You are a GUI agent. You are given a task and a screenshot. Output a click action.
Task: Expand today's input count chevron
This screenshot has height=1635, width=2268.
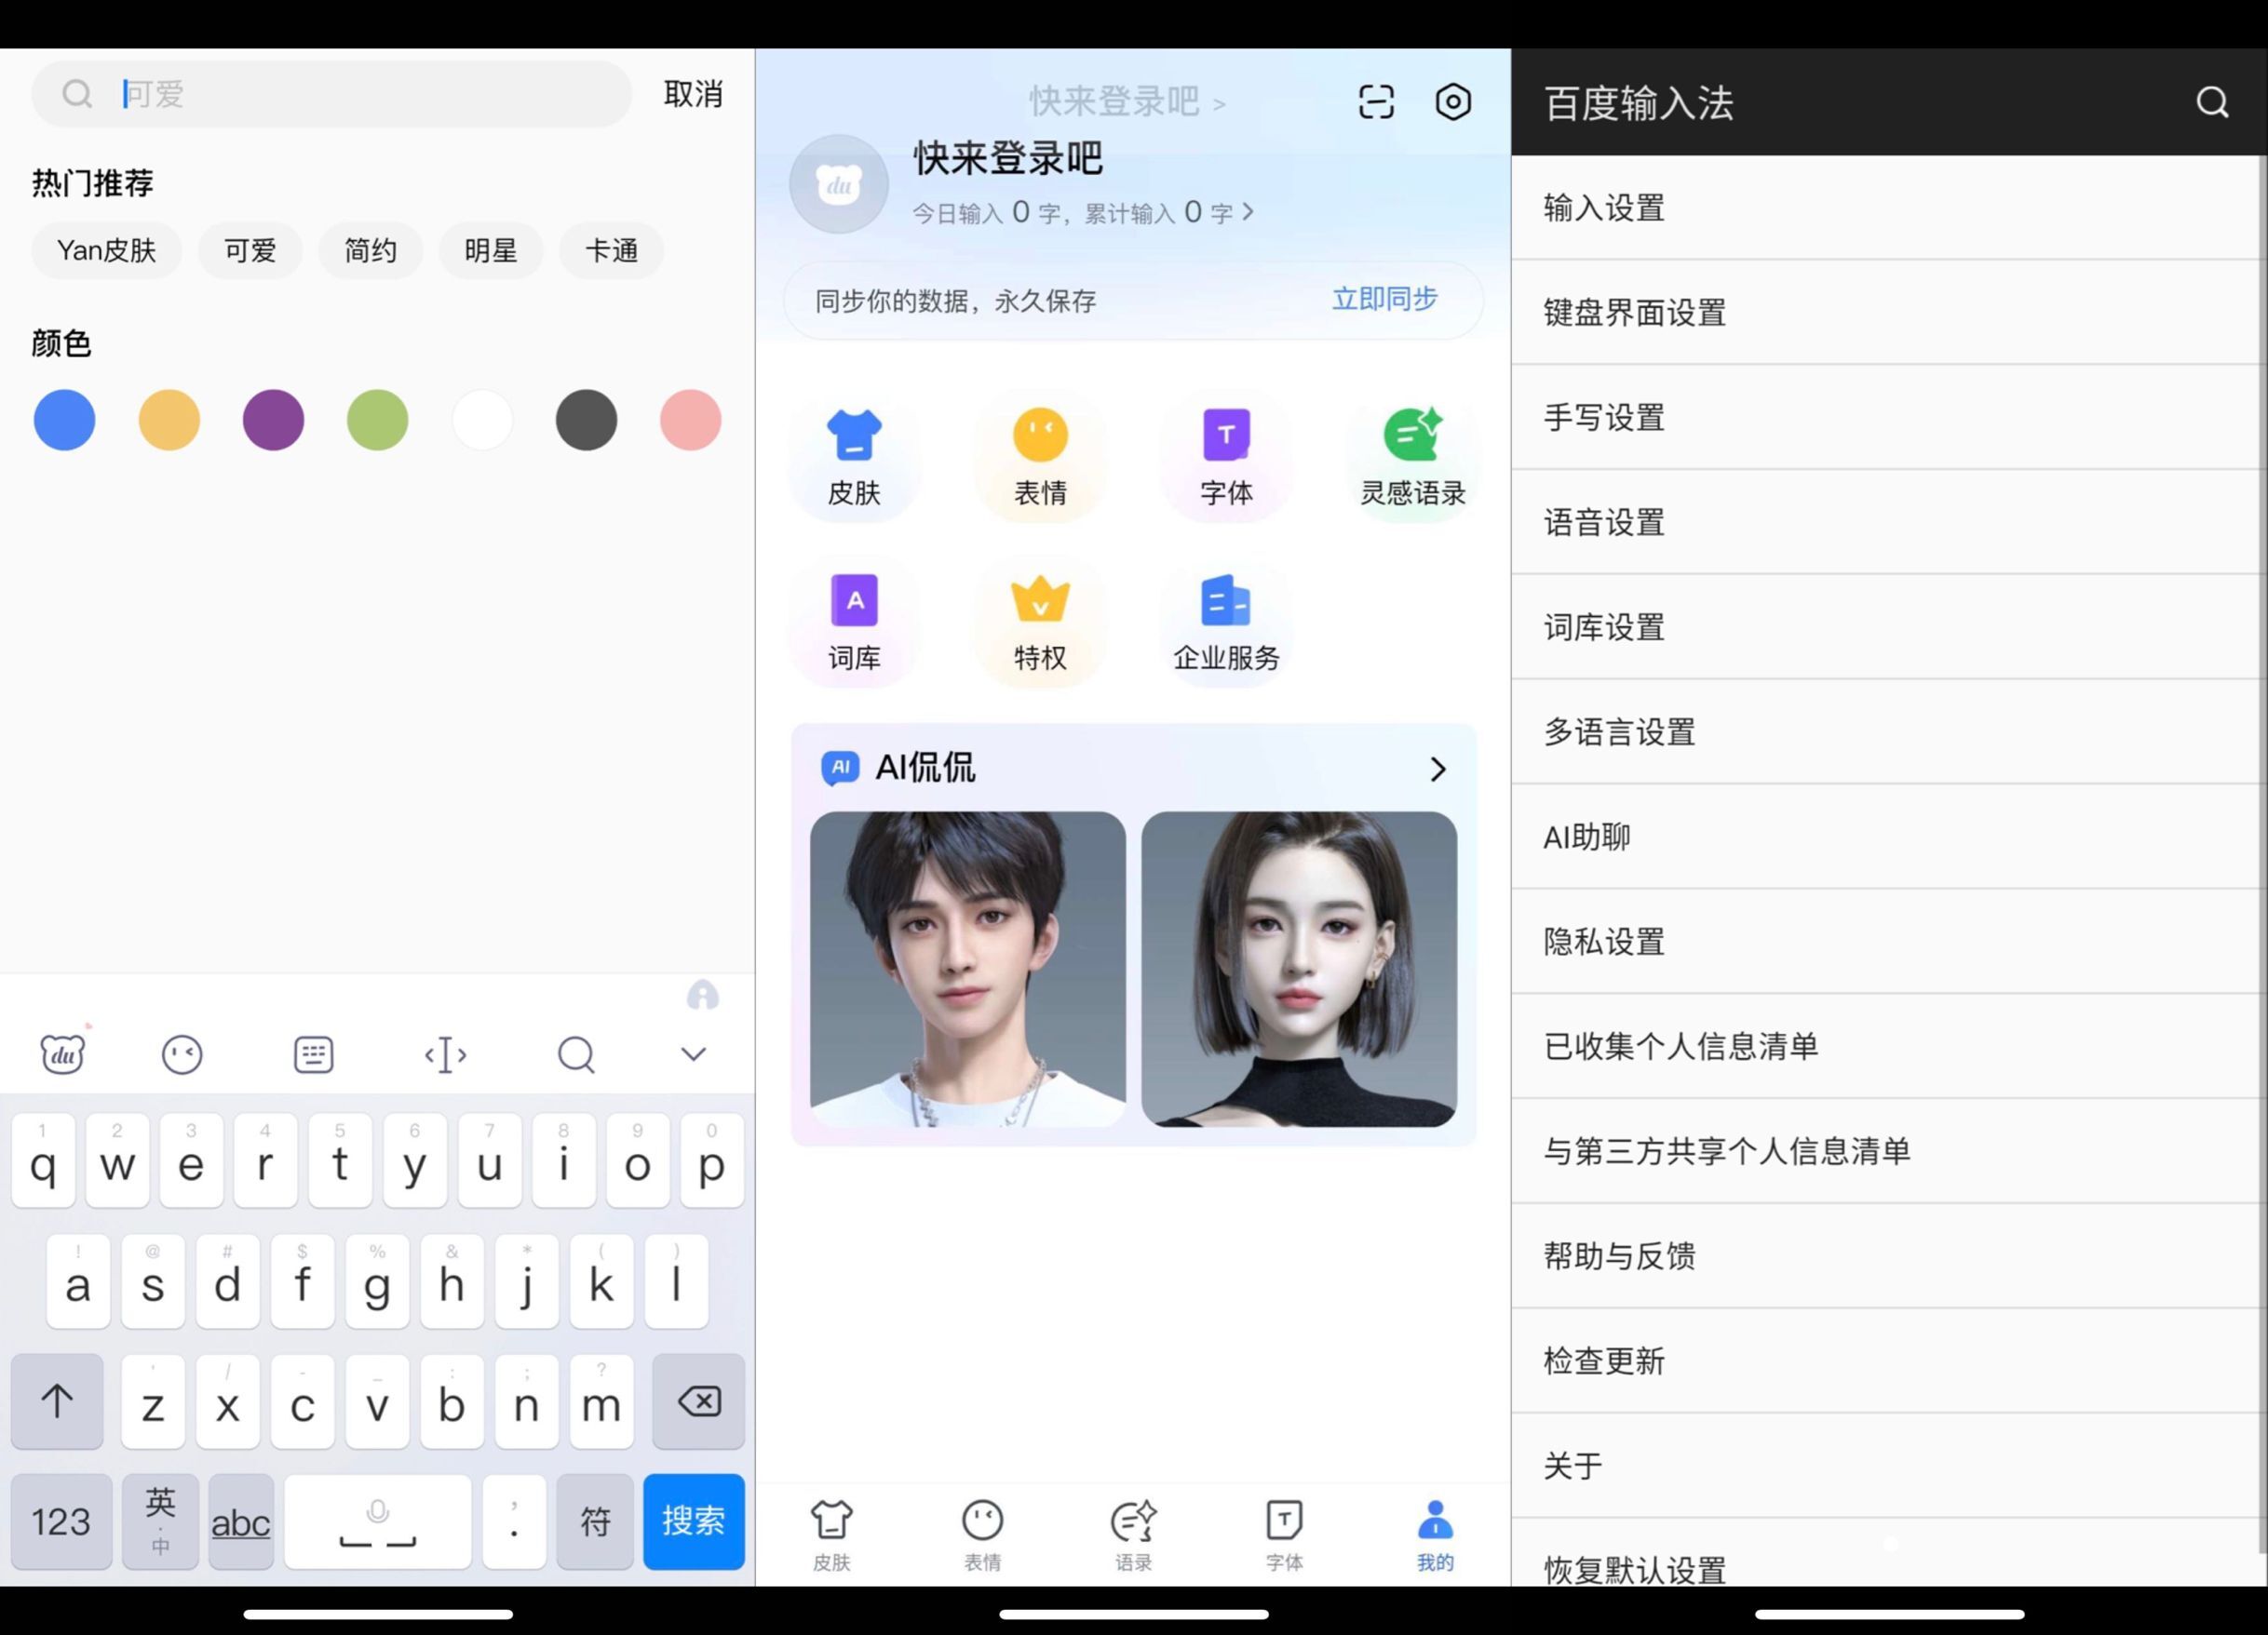click(x=1247, y=212)
